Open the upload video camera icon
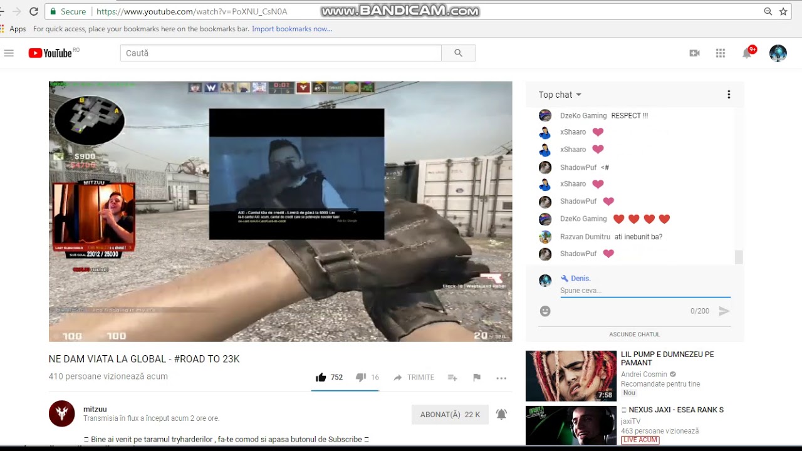 pyautogui.click(x=694, y=53)
